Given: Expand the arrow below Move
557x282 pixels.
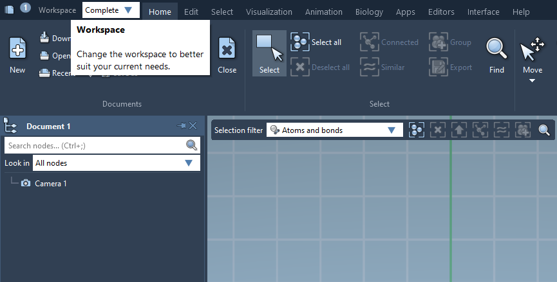Looking at the screenshot, I should [532, 81].
